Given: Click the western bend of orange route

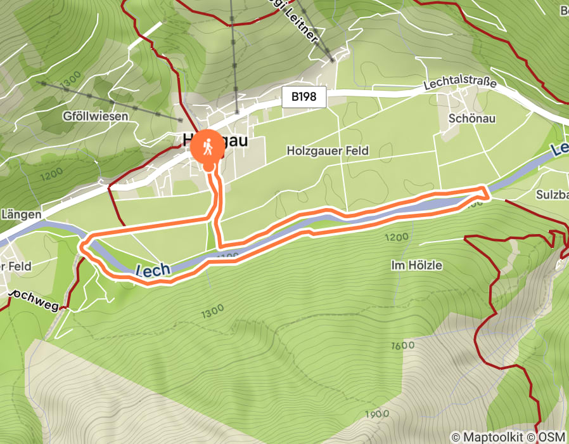Looking at the screenshot, I should 84,247.
